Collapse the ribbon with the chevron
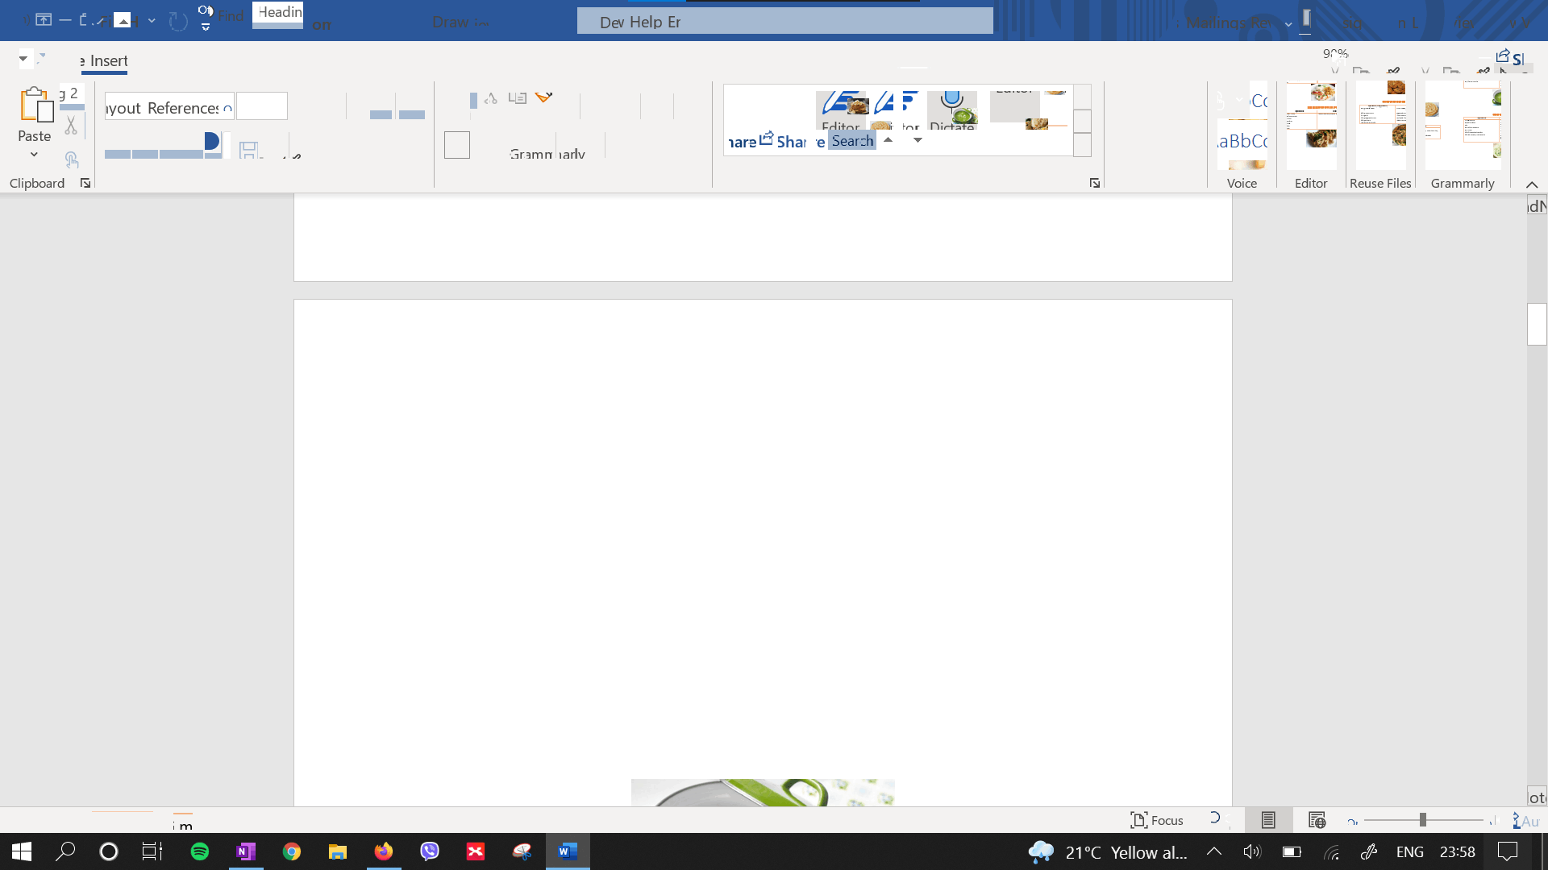This screenshot has width=1548, height=870. [1532, 184]
